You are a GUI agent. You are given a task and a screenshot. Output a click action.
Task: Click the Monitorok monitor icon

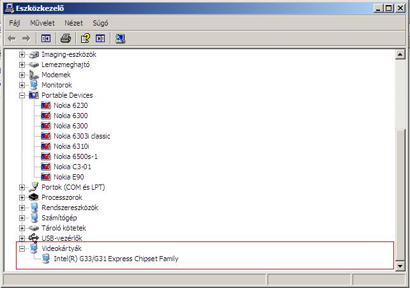(x=34, y=85)
